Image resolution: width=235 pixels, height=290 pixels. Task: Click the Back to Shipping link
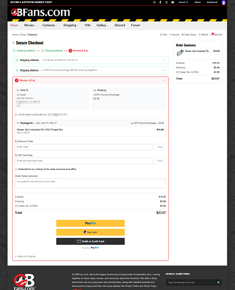coord(25,256)
